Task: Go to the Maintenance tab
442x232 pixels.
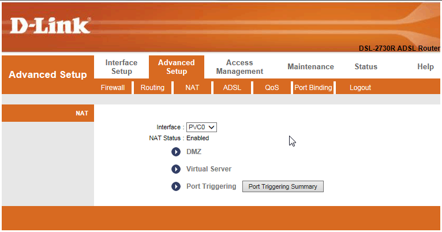Action: click(x=310, y=67)
